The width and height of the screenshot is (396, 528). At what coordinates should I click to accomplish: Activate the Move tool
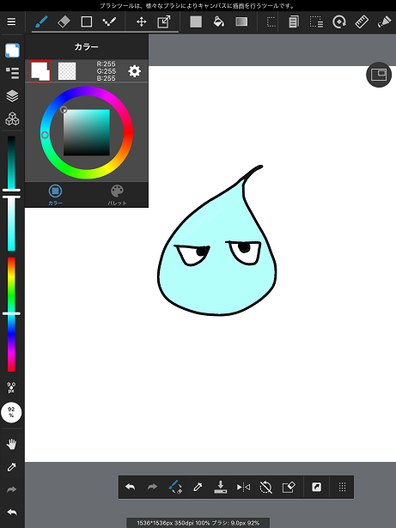click(141, 22)
